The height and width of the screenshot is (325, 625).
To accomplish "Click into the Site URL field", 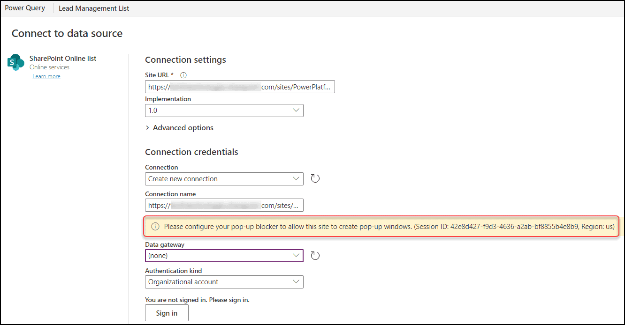I will coord(240,87).
